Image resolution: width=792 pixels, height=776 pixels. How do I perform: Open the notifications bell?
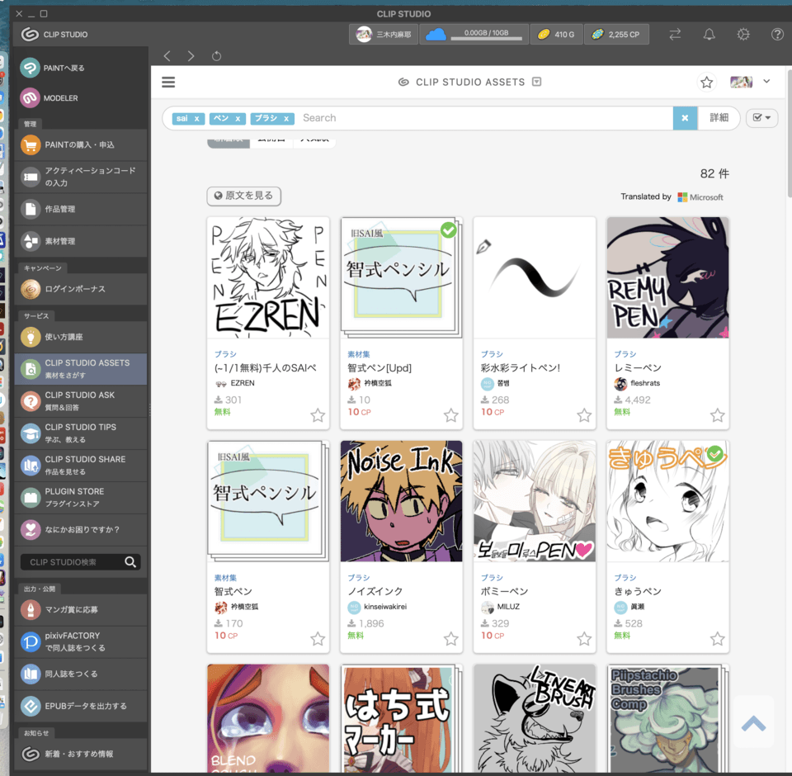pos(709,35)
